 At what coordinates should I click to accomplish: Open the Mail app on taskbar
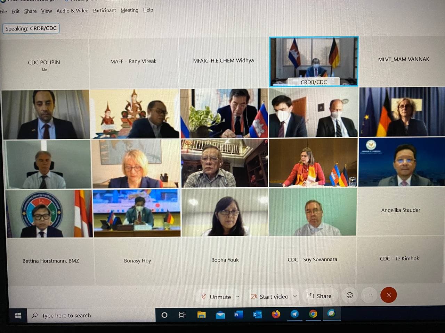[x=220, y=315]
